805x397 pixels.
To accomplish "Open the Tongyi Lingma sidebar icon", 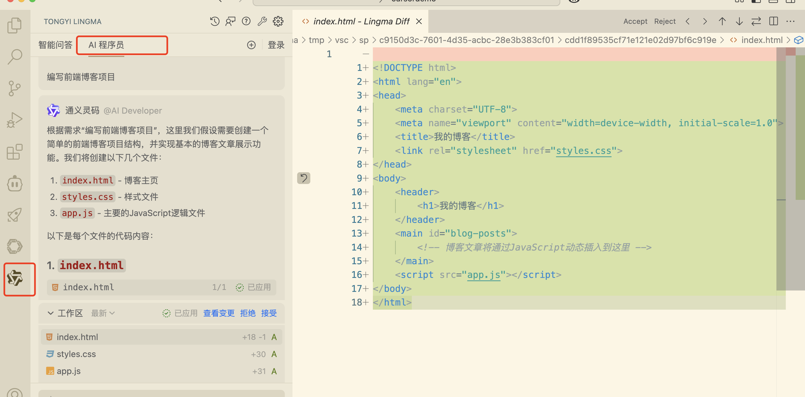I will [15, 278].
